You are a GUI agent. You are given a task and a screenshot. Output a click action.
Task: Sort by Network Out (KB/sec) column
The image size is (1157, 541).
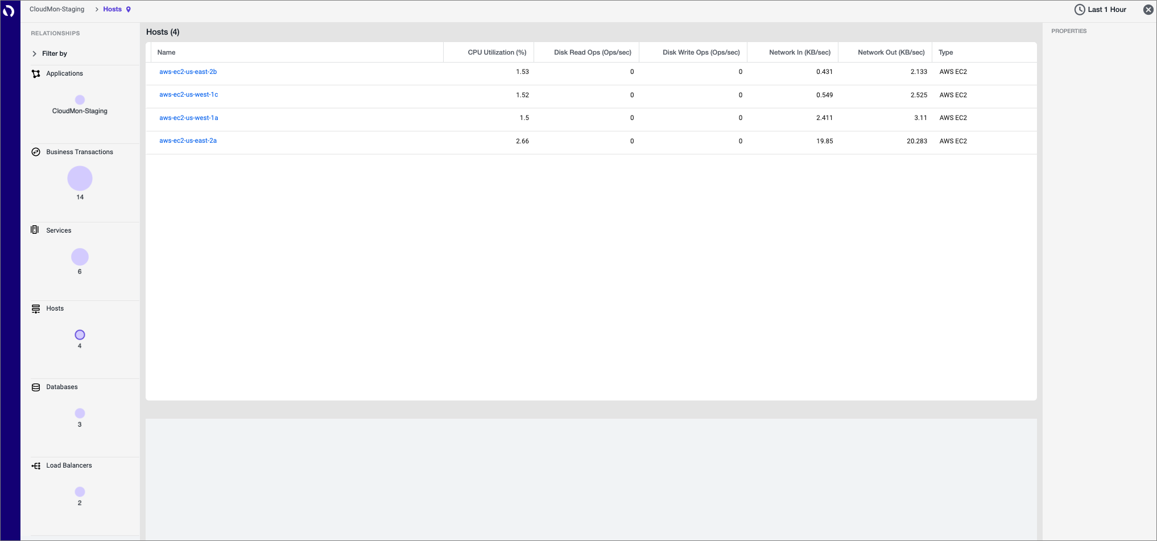click(891, 52)
